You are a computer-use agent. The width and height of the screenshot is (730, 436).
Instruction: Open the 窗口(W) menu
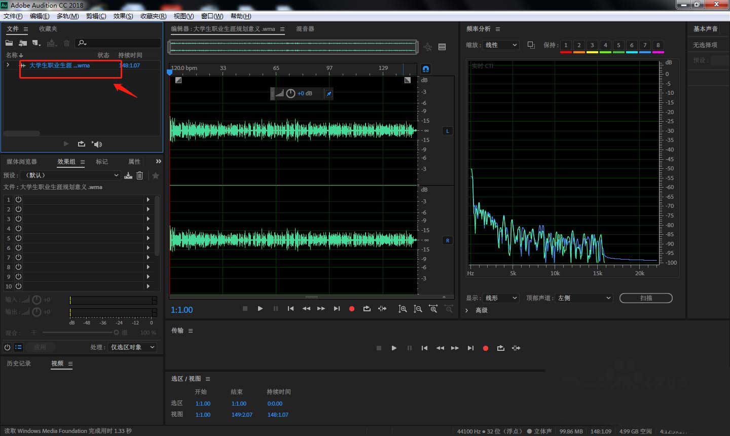click(212, 16)
